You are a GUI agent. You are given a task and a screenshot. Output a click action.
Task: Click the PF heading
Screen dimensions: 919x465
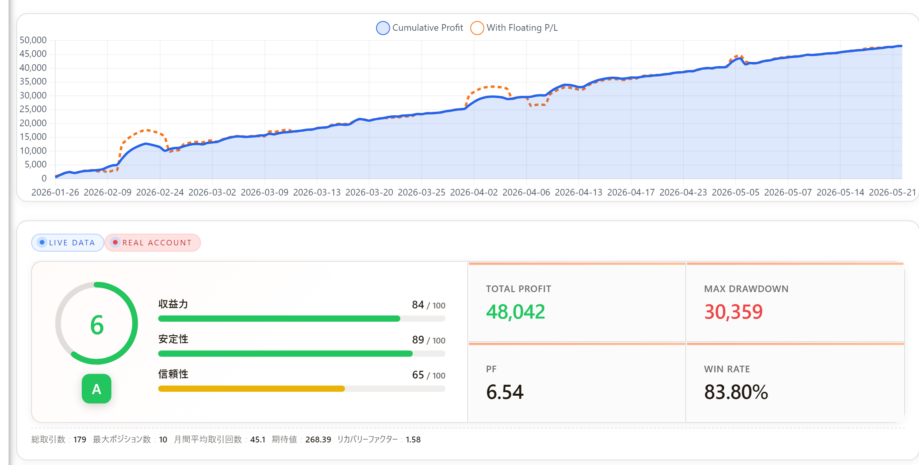(x=491, y=369)
